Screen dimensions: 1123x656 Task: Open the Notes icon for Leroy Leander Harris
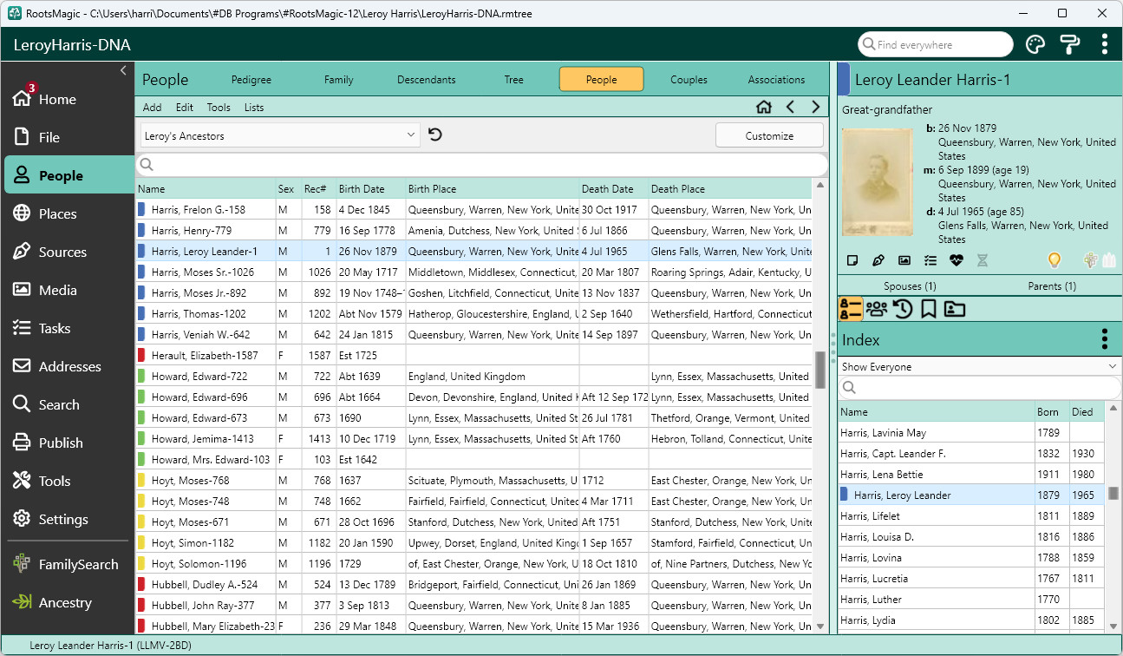(x=852, y=260)
